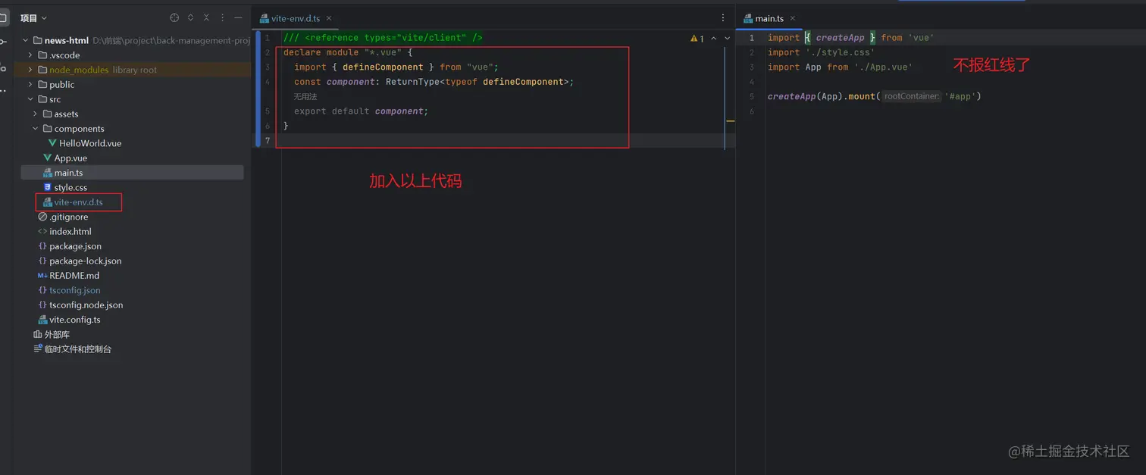Select tsconfig.json in project tree
The width and height of the screenshot is (1146, 475).
tap(75, 290)
